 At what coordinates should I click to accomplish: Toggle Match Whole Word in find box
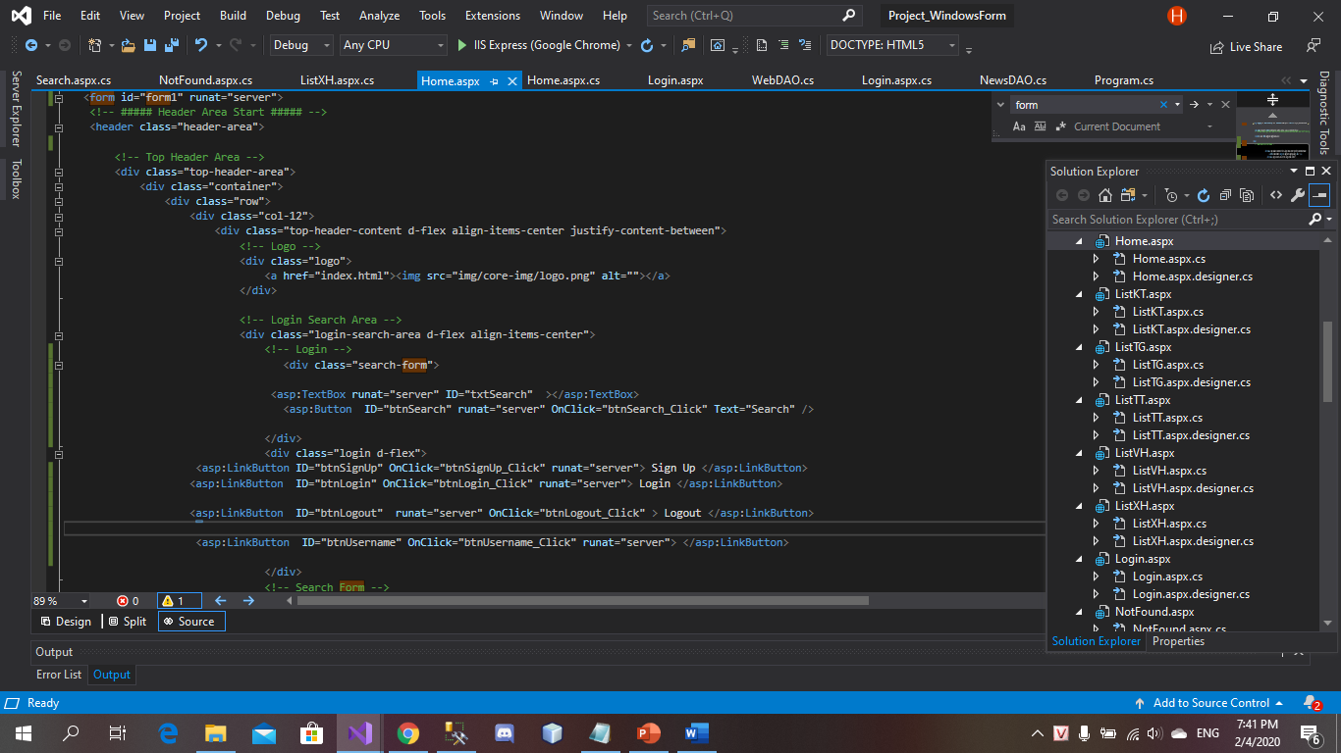(x=1039, y=126)
